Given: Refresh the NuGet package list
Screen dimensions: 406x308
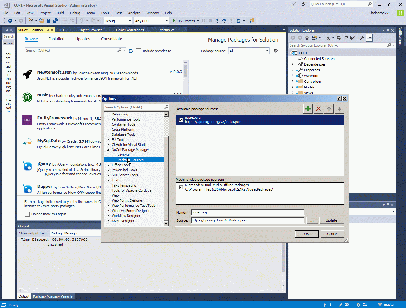Looking at the screenshot, I should pyautogui.click(x=131, y=51).
